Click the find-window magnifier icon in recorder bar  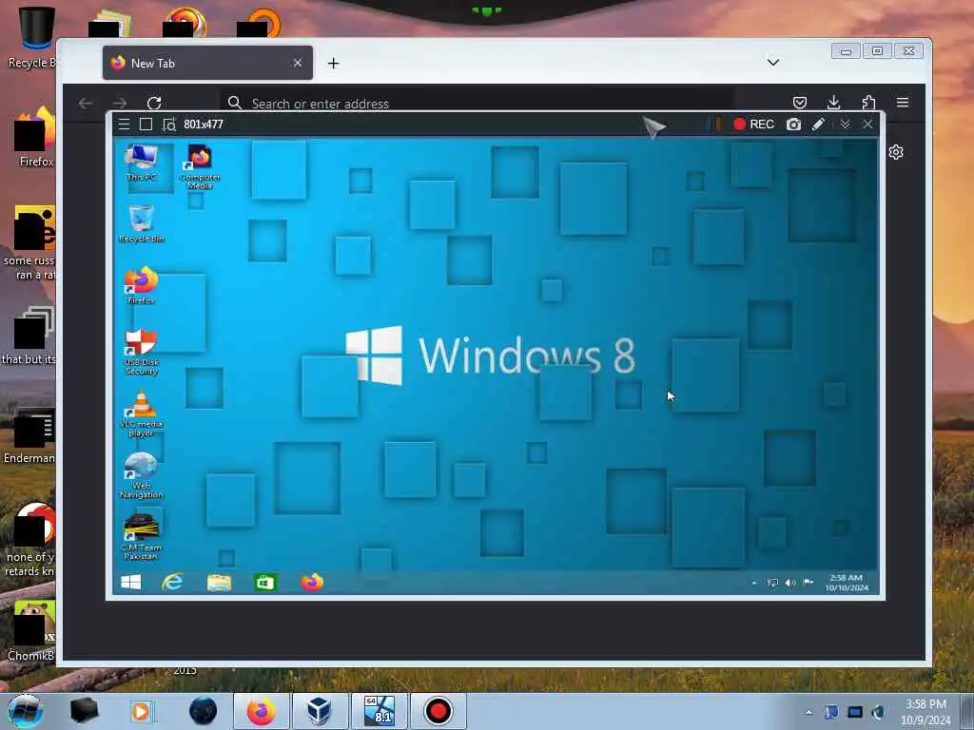169,125
